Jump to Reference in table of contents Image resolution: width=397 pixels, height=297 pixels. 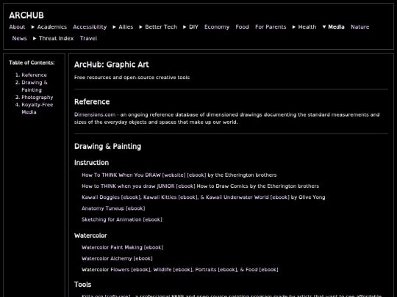(x=34, y=75)
